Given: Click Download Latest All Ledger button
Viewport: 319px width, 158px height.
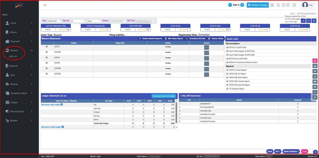Looking at the screenshot, I should click(x=164, y=96).
